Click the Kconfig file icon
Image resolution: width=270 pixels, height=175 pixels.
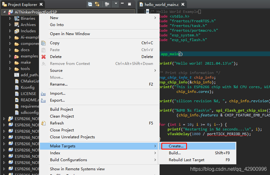point(17,87)
